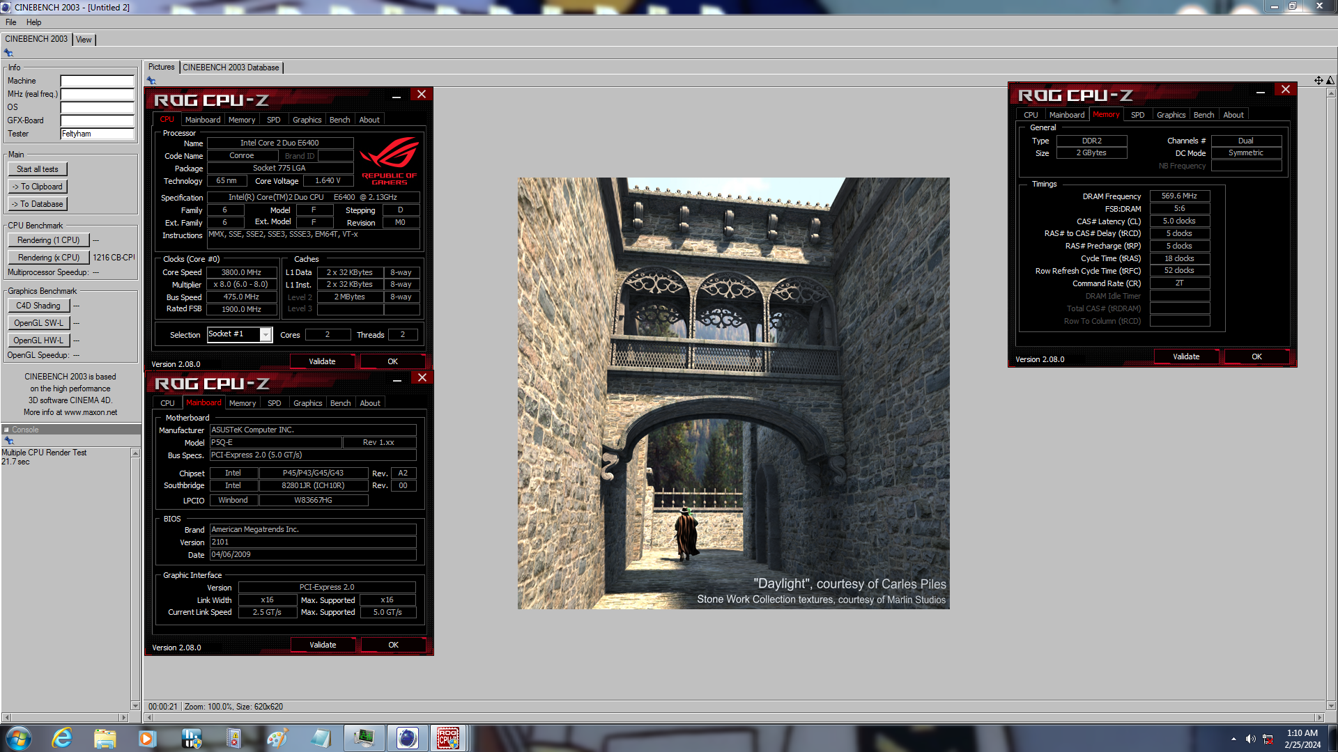
Task: Open Windows Media Player taskbar icon
Action: click(x=147, y=737)
